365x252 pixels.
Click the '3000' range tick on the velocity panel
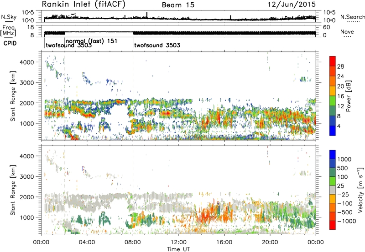pos(27,176)
